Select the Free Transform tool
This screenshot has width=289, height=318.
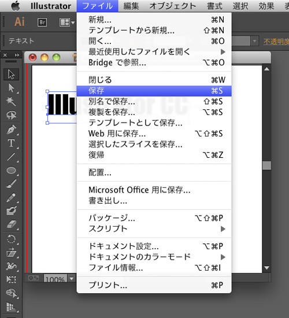(12, 279)
